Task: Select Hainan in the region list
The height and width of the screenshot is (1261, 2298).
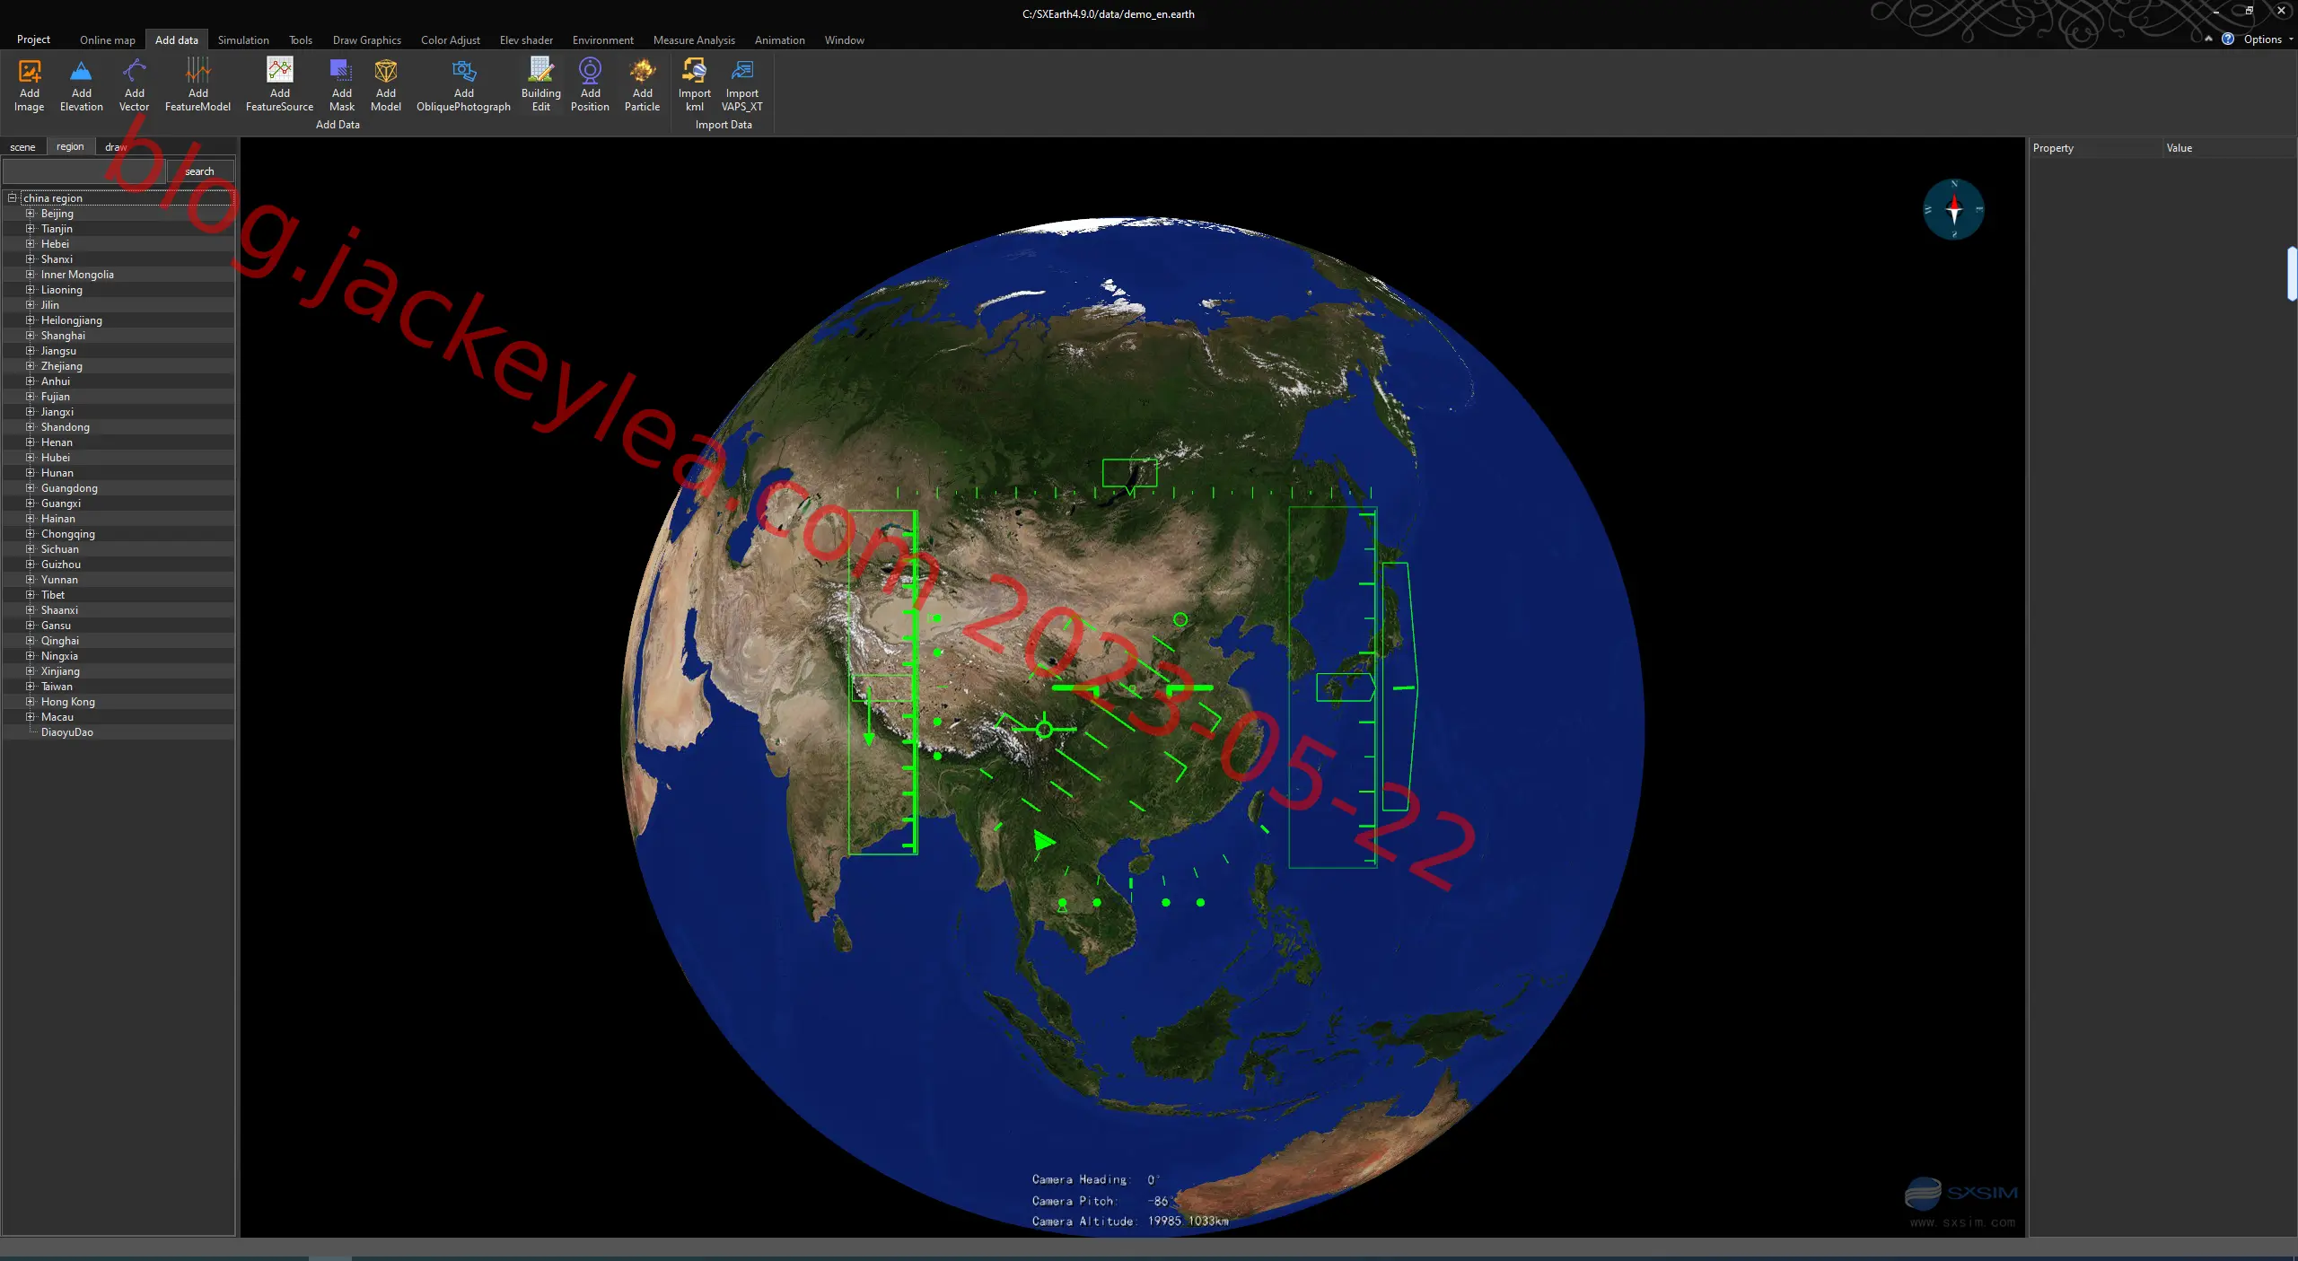Action: click(x=58, y=518)
